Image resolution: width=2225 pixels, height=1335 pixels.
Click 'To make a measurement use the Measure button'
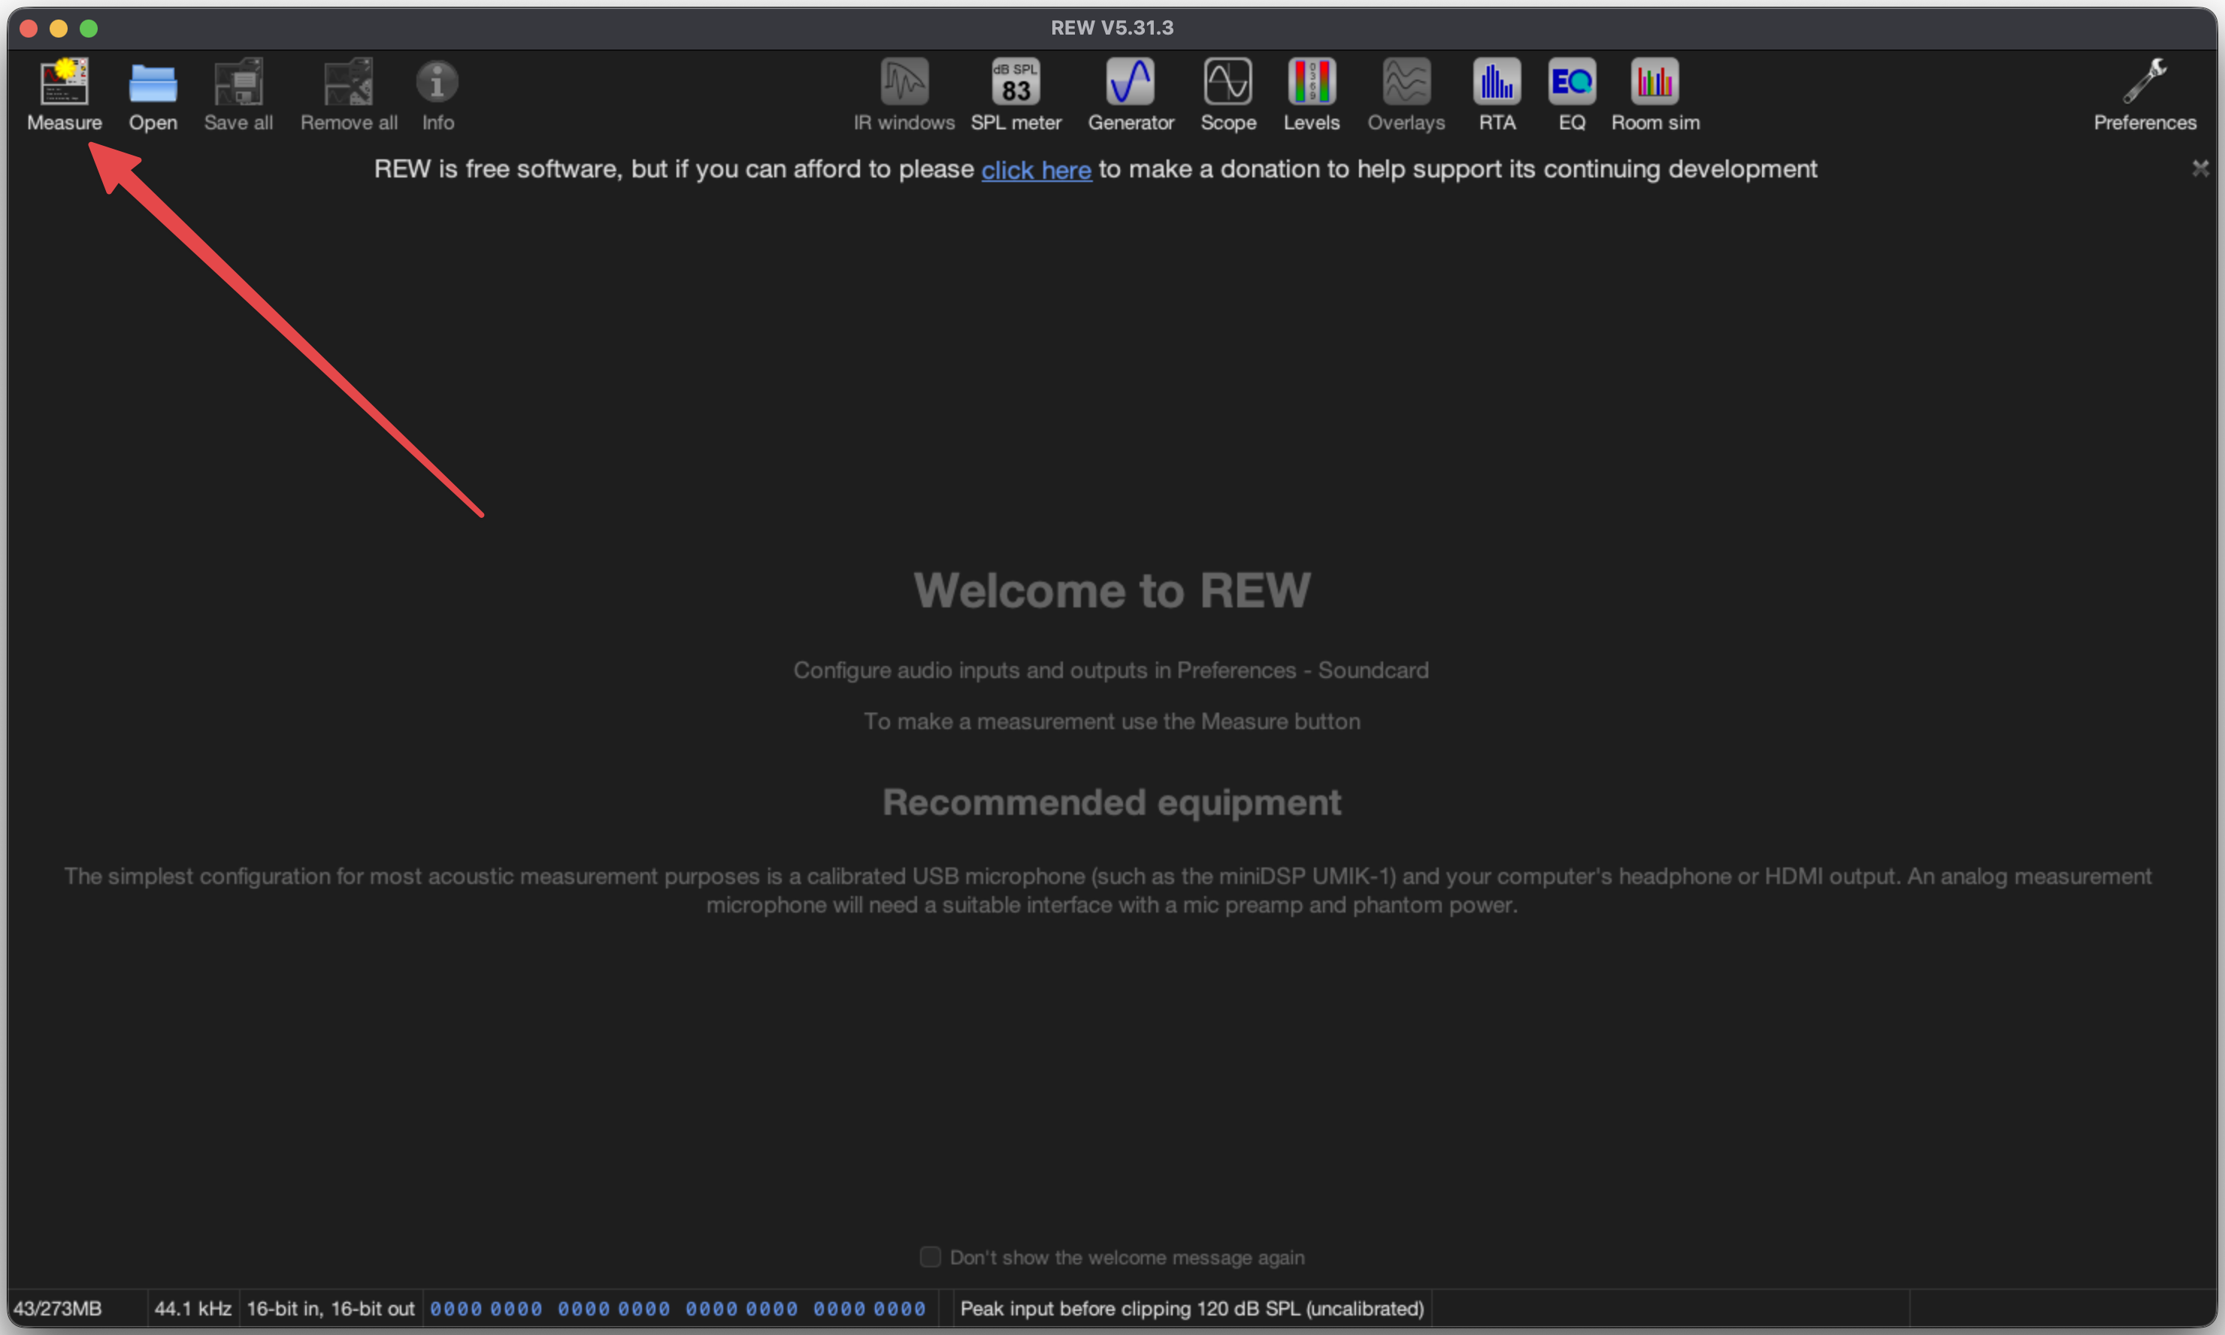(1112, 722)
